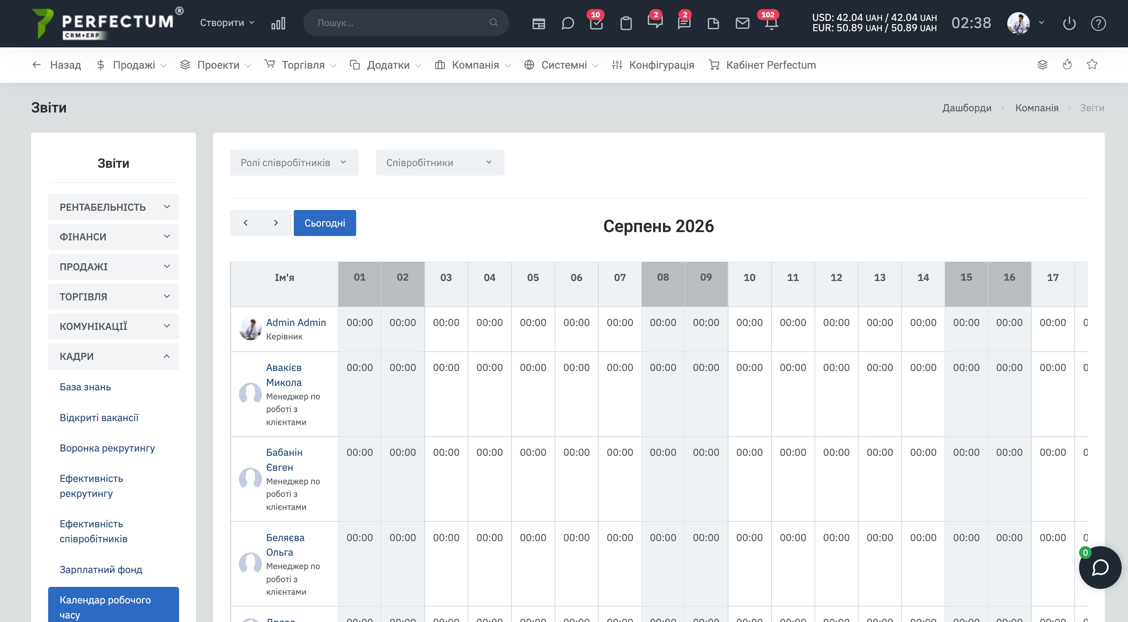Open Ефективність співробітників link
This screenshot has height=622, width=1128.
tap(94, 531)
